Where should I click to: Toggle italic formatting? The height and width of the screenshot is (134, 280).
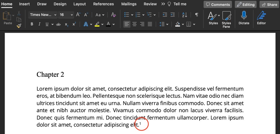click(x=39, y=24)
